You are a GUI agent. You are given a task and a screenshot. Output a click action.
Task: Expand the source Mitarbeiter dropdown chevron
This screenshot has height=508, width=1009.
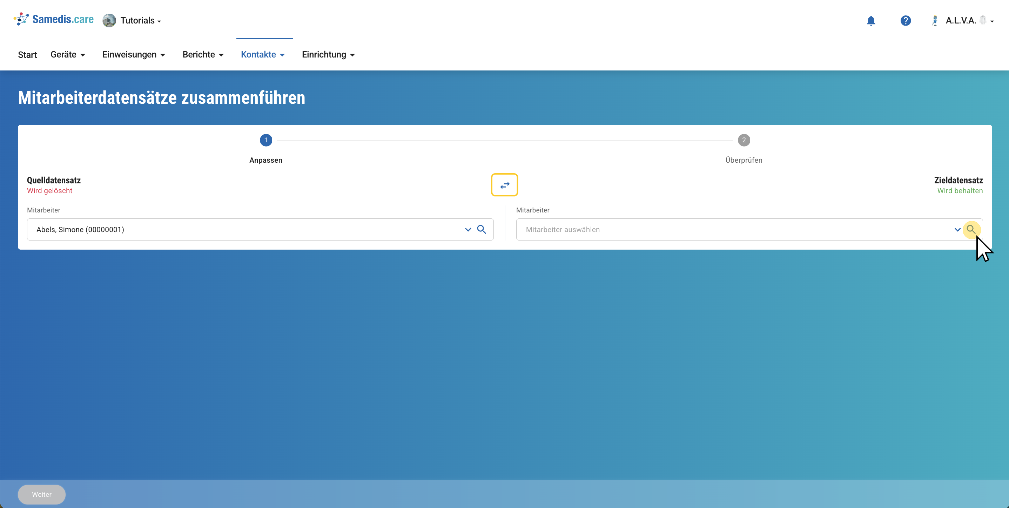[x=468, y=230]
